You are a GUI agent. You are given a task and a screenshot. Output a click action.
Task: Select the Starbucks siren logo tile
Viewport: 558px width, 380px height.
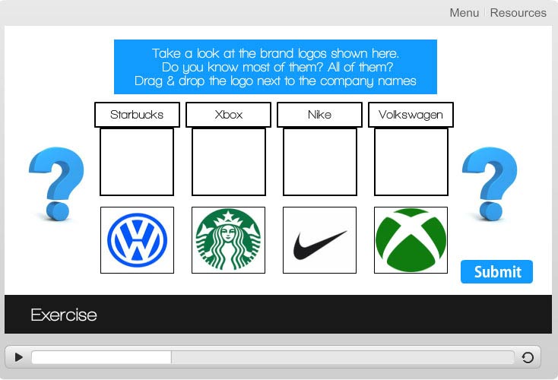(229, 240)
